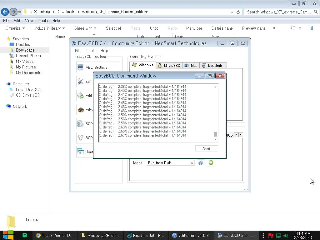
Task: Go forward in Explorer
Action: (13, 12)
